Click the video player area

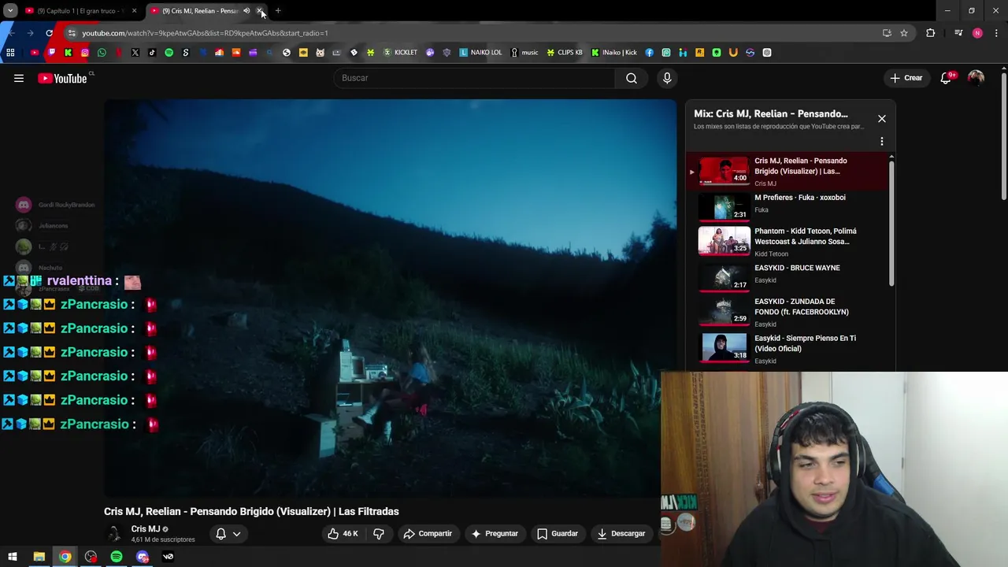(390, 298)
